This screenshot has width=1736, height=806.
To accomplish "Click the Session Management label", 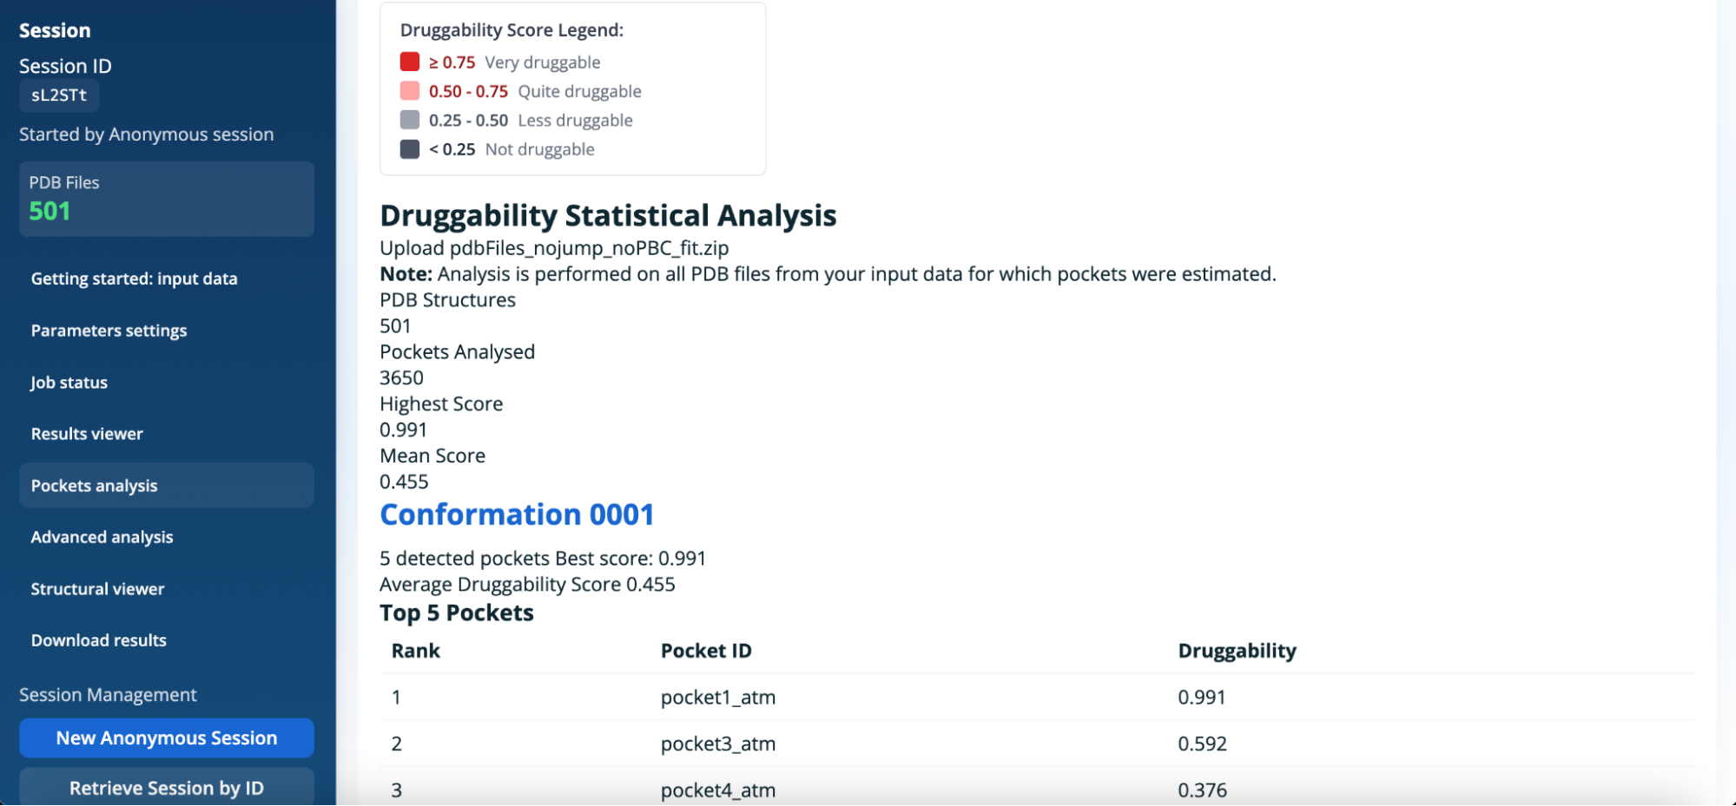I will (x=108, y=695).
